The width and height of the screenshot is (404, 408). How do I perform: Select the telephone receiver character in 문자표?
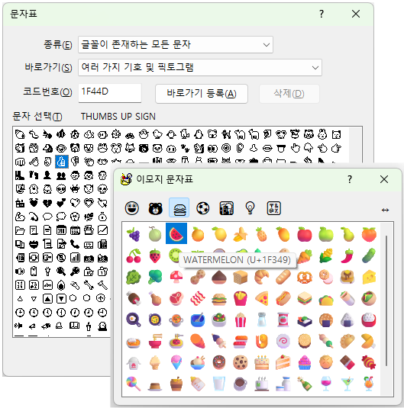pyautogui.click(x=75, y=244)
